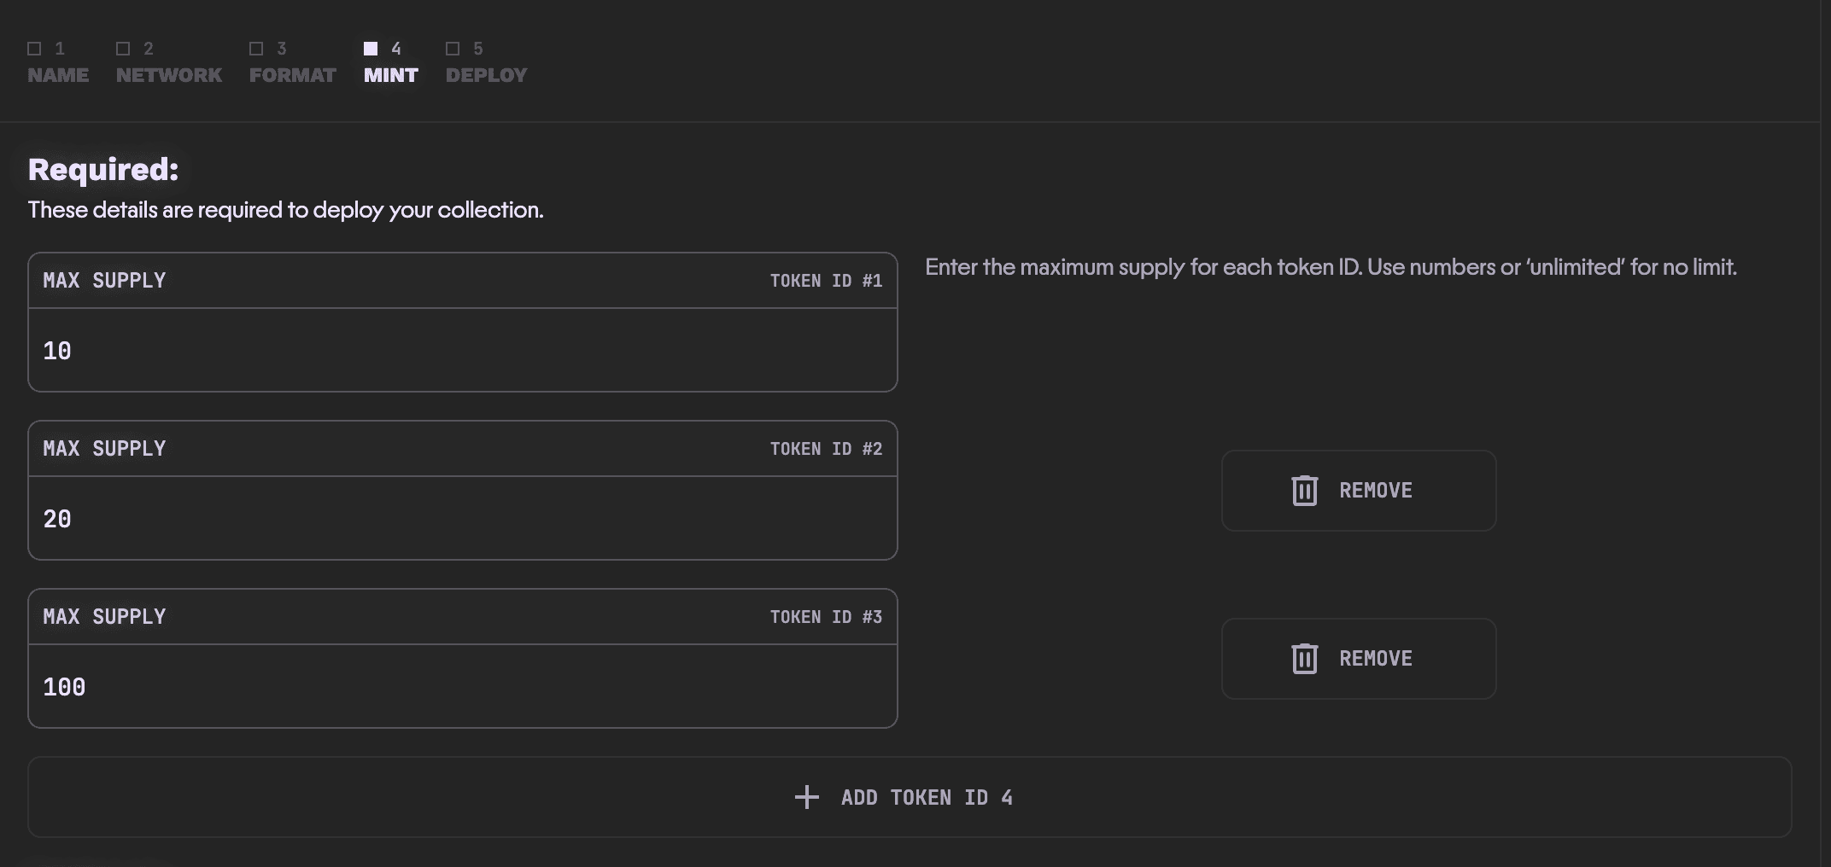Switch to the NETWORK step
Viewport: 1831px width, 867px height.
point(169,75)
